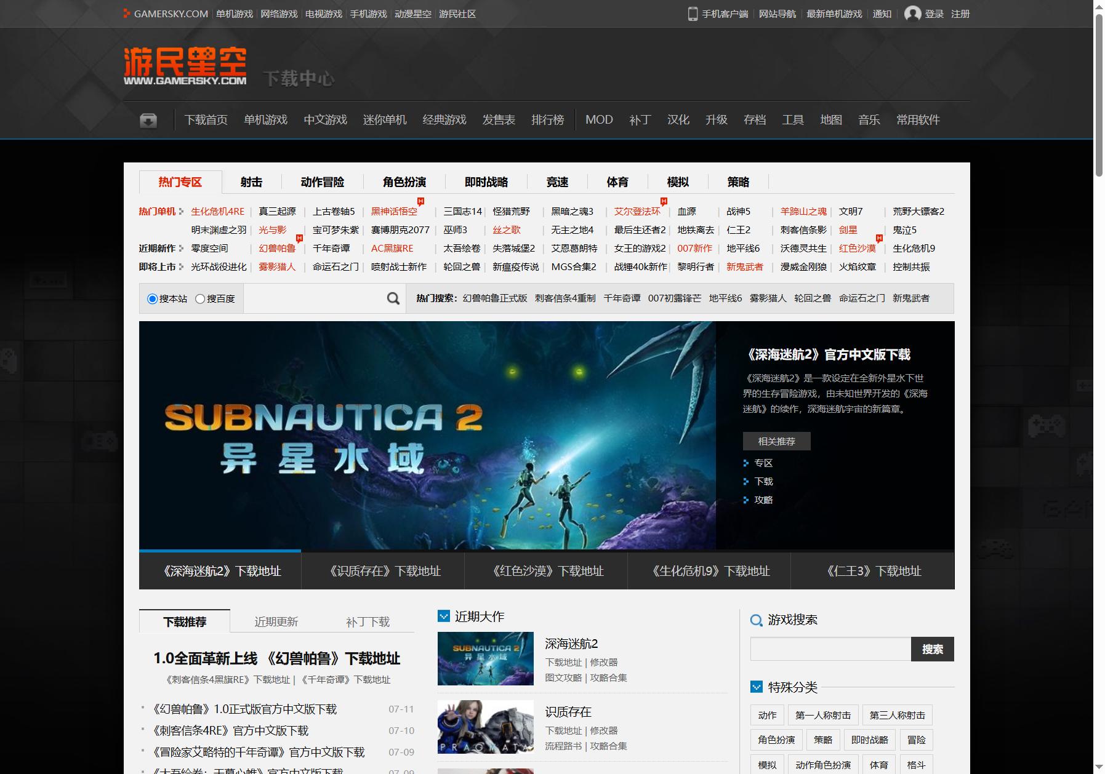Image resolution: width=1105 pixels, height=774 pixels.
Task: Collapse the 近期大作 section chevron
Action: coord(444,616)
